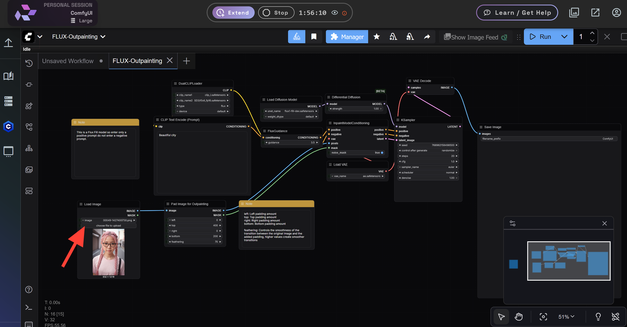The width and height of the screenshot is (627, 327).
Task: Click choose file to upload in Load Image
Action: [x=108, y=225]
